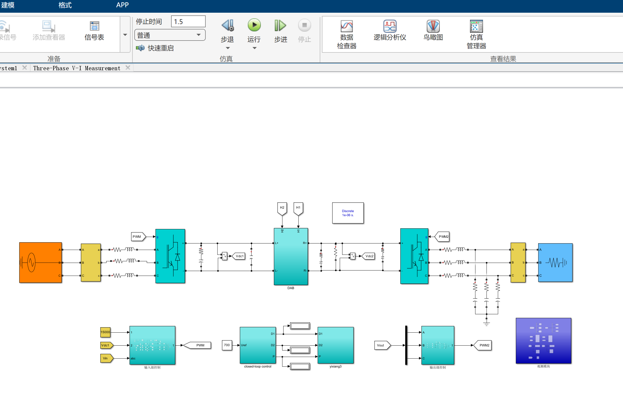Screen dimensions: 623x411
Task: Select the DAB subsystem block
Action: pyautogui.click(x=291, y=257)
